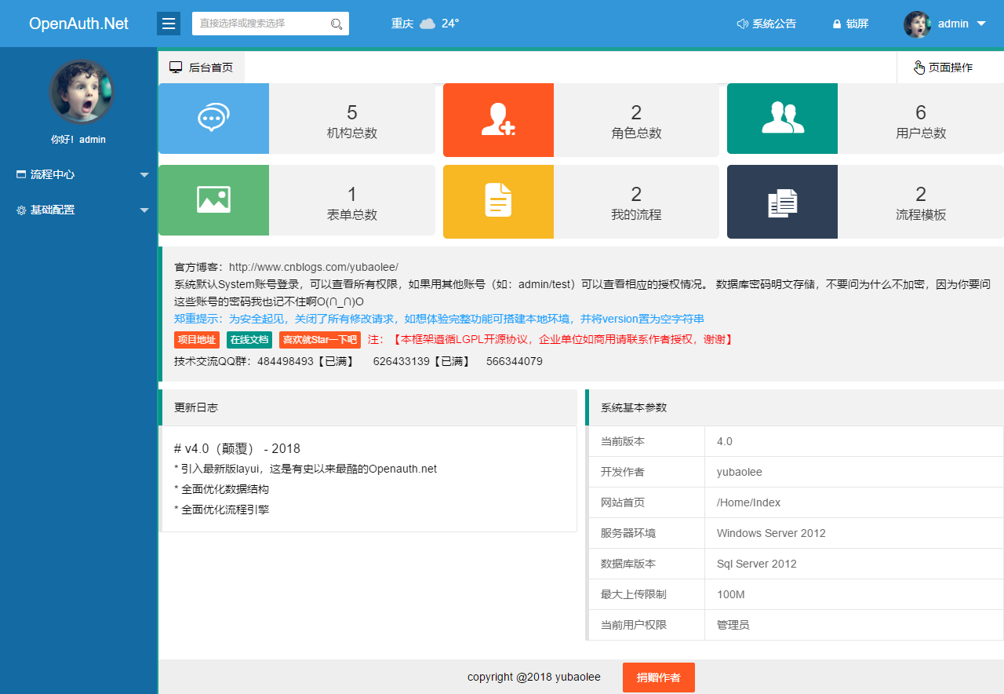Click the 你好！admin greeting
This screenshot has height=694, width=1004.
(78, 140)
